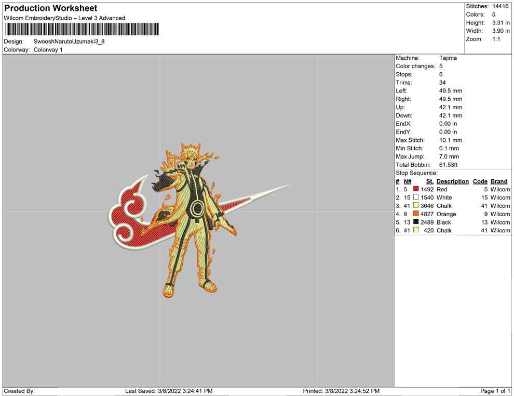Click the Left value '49.5 mm'
The width and height of the screenshot is (514, 396).
pos(451,90)
